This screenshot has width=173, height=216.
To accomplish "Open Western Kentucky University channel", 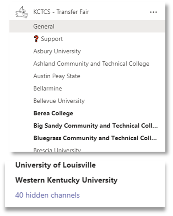I will point(66,180).
